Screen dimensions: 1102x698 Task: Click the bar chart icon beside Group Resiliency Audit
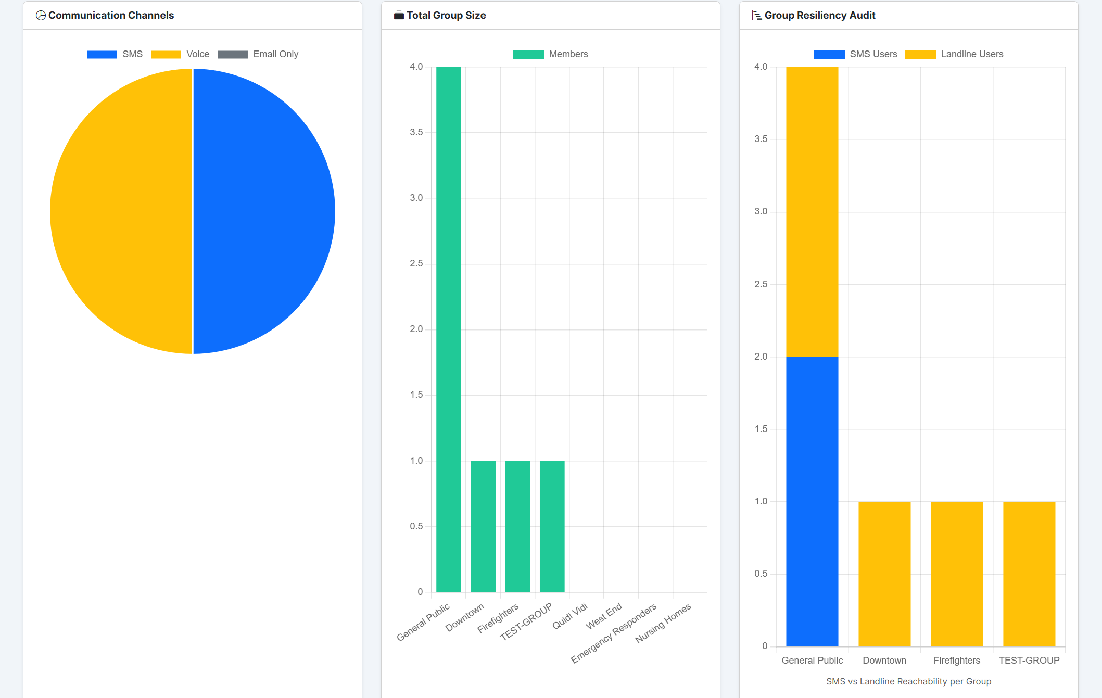click(x=756, y=15)
